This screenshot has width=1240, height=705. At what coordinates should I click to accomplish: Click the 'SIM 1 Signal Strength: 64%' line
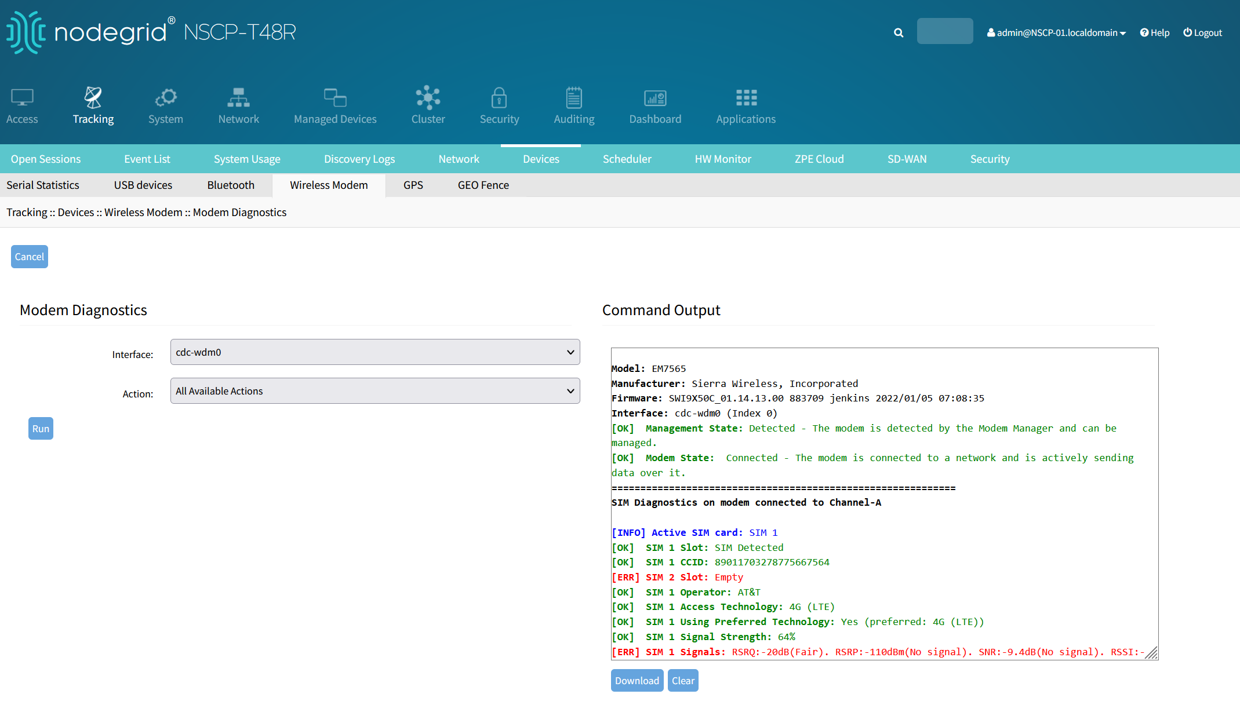704,637
